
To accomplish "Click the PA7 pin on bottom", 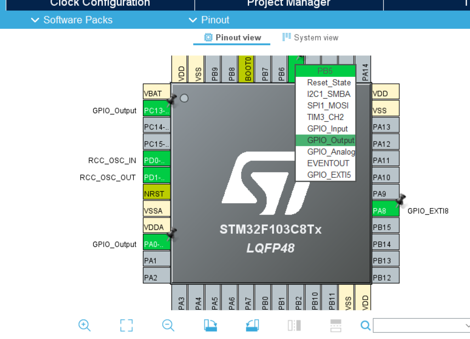I will [x=246, y=297].
